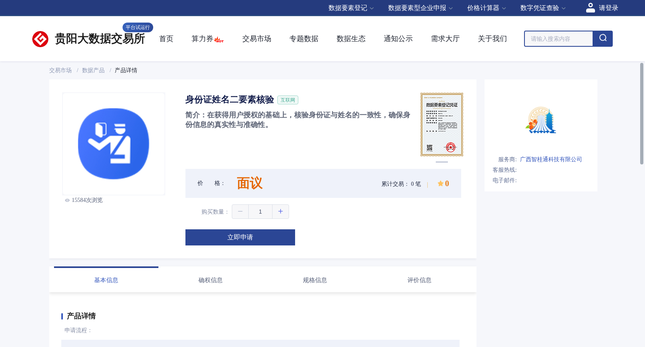The height and width of the screenshot is (347, 645).
Task: Click the 15584次浏览 view count text
Action: pos(87,200)
